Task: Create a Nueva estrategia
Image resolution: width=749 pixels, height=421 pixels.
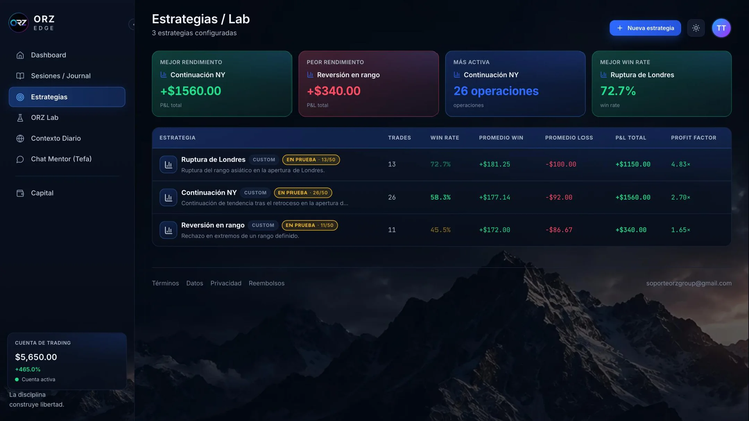Action: pos(645,28)
